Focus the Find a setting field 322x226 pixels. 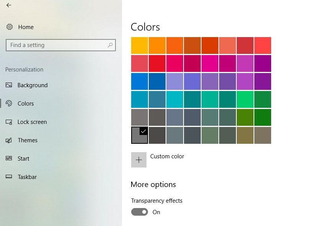click(x=61, y=45)
